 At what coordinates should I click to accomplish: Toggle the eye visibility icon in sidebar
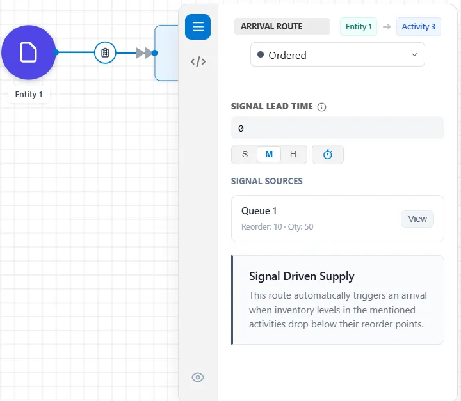(x=198, y=377)
